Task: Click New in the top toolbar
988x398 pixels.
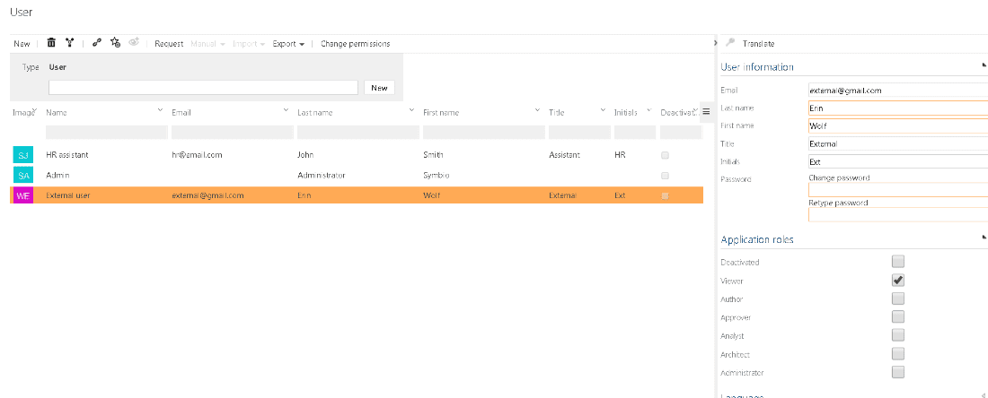Action: [x=22, y=43]
